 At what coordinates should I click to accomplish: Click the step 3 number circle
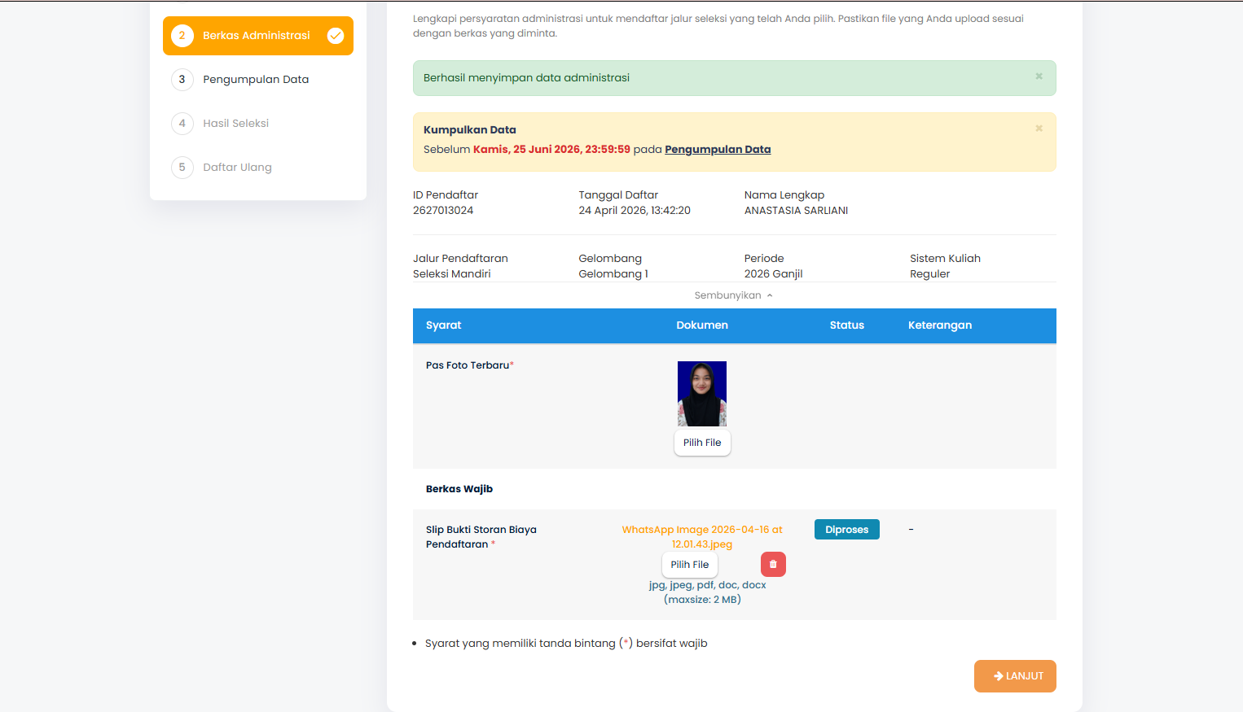[x=182, y=80]
